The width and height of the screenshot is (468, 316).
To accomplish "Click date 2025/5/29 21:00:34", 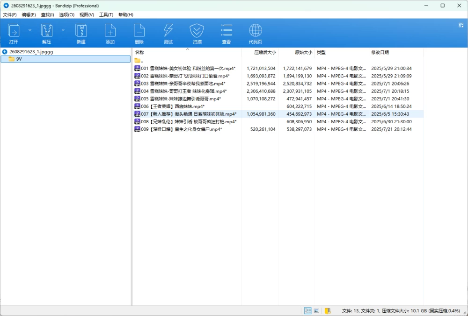I will [391, 69].
